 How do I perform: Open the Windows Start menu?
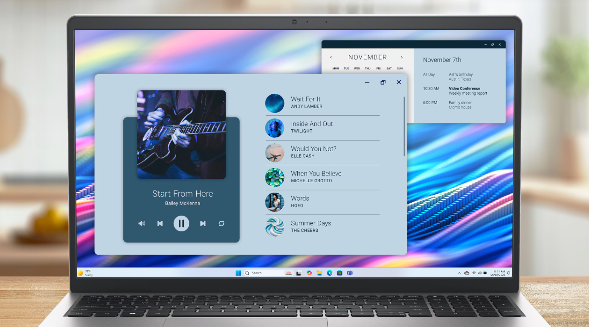coord(238,273)
